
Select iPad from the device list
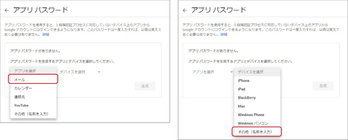click(257, 89)
